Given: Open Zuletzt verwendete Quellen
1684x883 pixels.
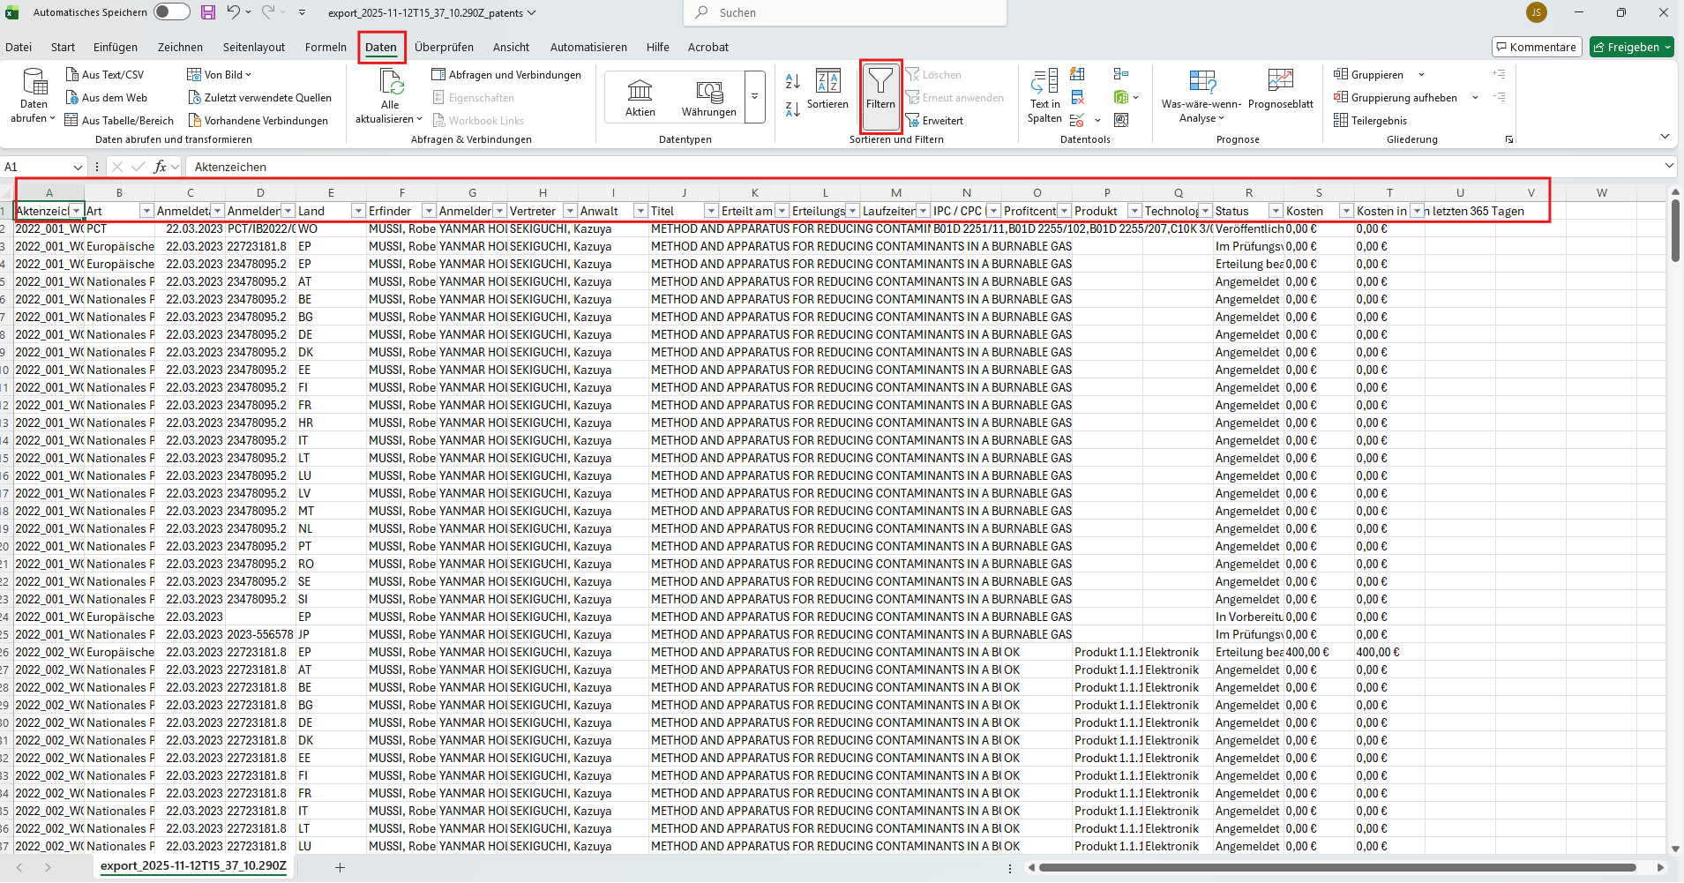Looking at the screenshot, I should click(x=259, y=98).
